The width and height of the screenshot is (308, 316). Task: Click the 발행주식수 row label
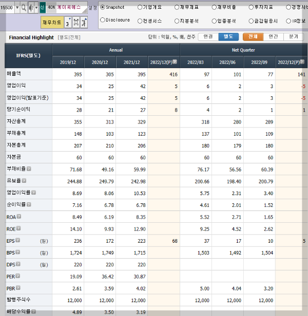coord(18,300)
